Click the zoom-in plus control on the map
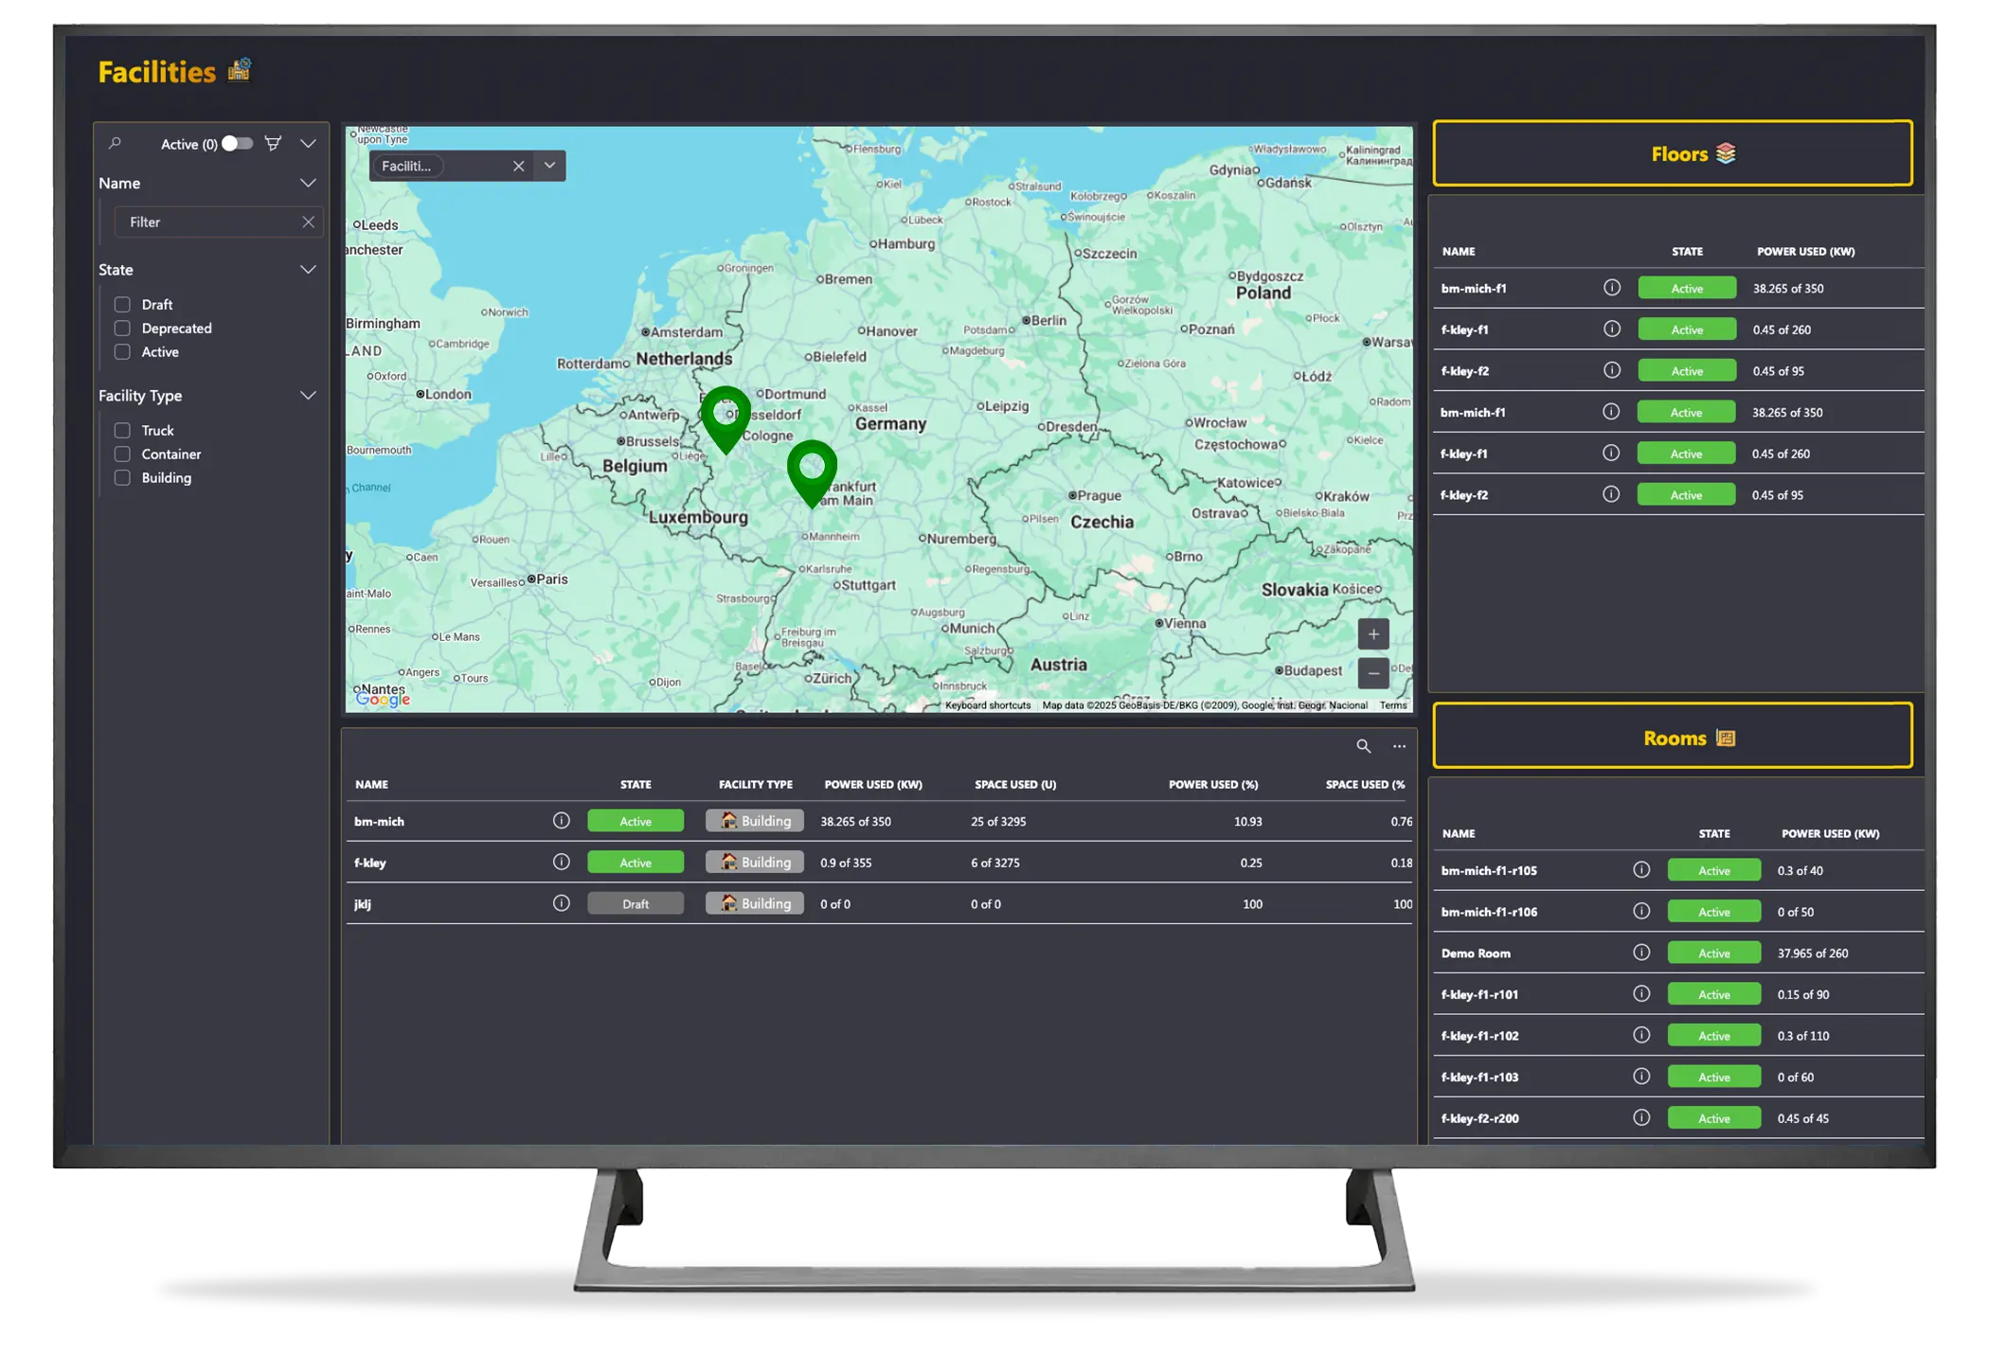Viewport: 1989px width, 1371px height. (x=1372, y=633)
